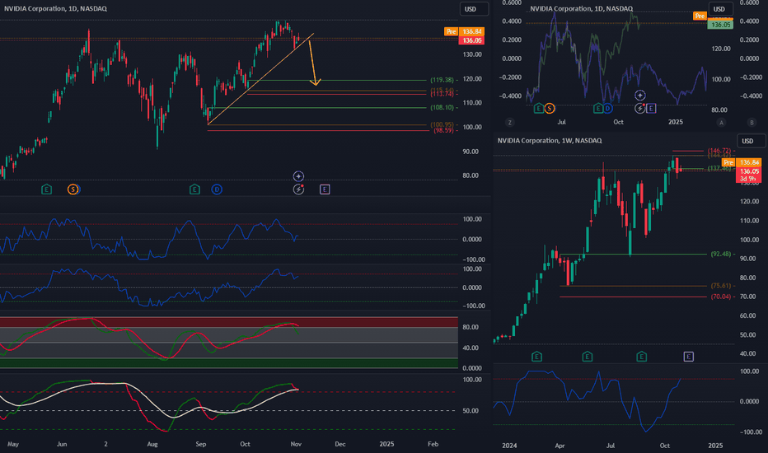Toggle the B button in top-right chart
Screen dimensions: 768x453
click(752, 123)
